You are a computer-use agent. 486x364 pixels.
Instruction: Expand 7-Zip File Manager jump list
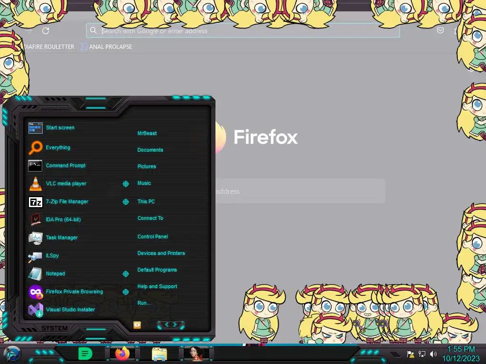coord(125,202)
